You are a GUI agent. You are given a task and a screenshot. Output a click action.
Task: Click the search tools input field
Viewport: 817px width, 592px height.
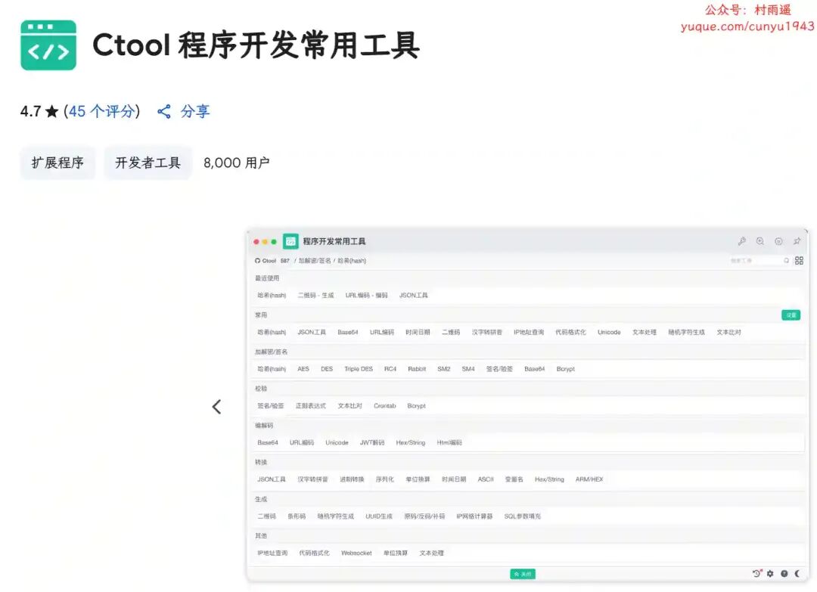coord(756,260)
